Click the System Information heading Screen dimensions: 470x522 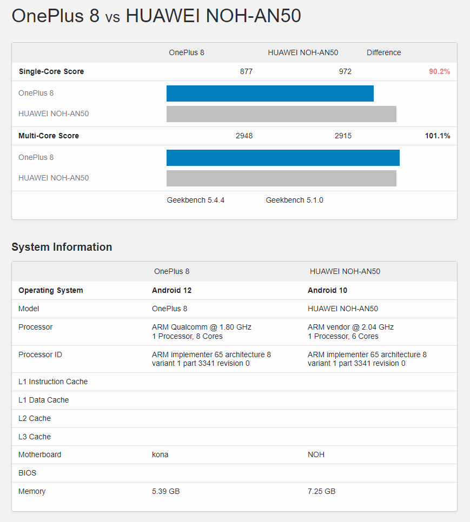(x=62, y=247)
